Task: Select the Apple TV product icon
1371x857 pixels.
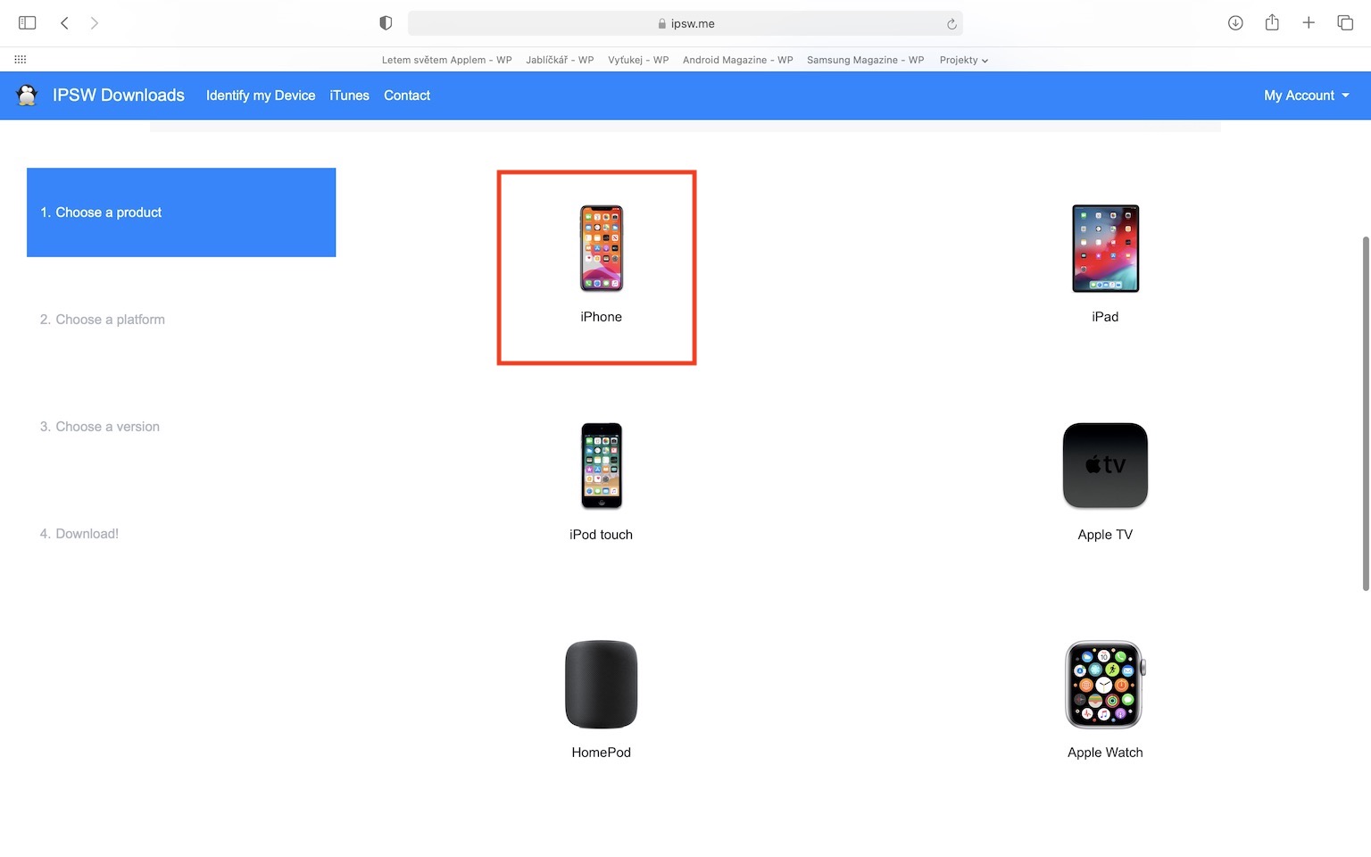Action: 1105,466
